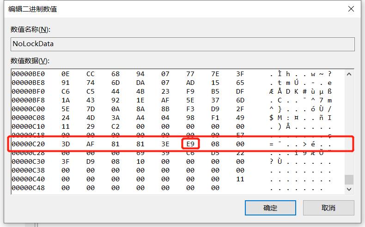Select byte 7D in row 00000C00
Viewport: 365px width, 227px height.
coord(91,109)
